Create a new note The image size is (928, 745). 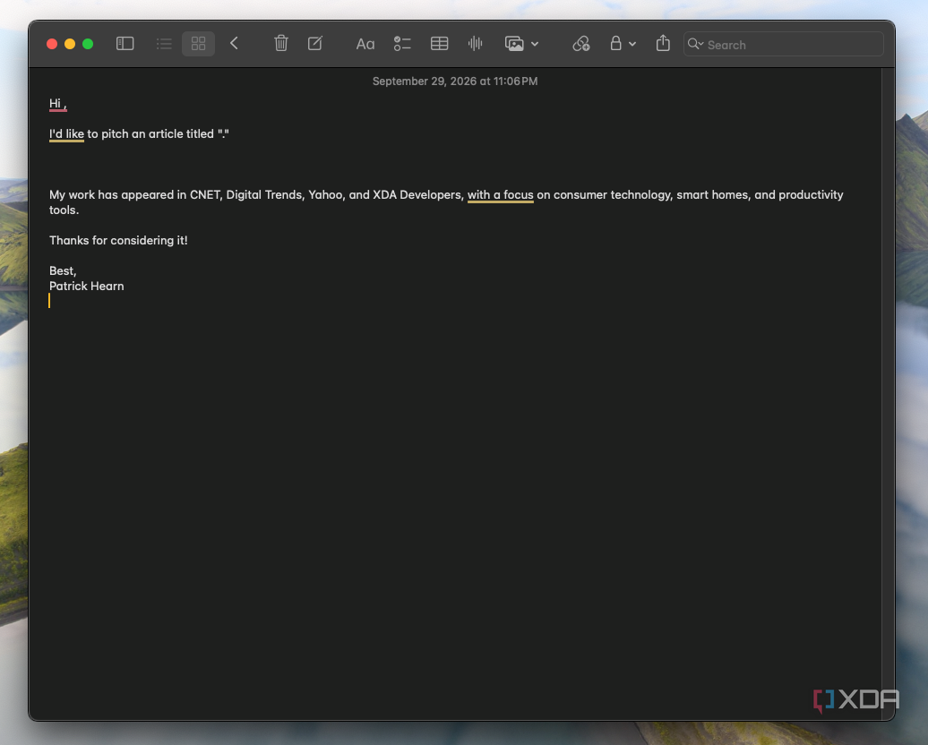coord(315,43)
